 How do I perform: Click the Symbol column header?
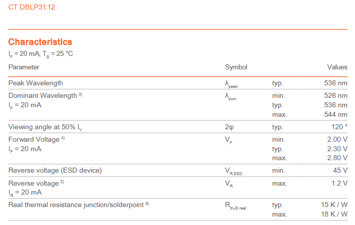[x=236, y=67]
